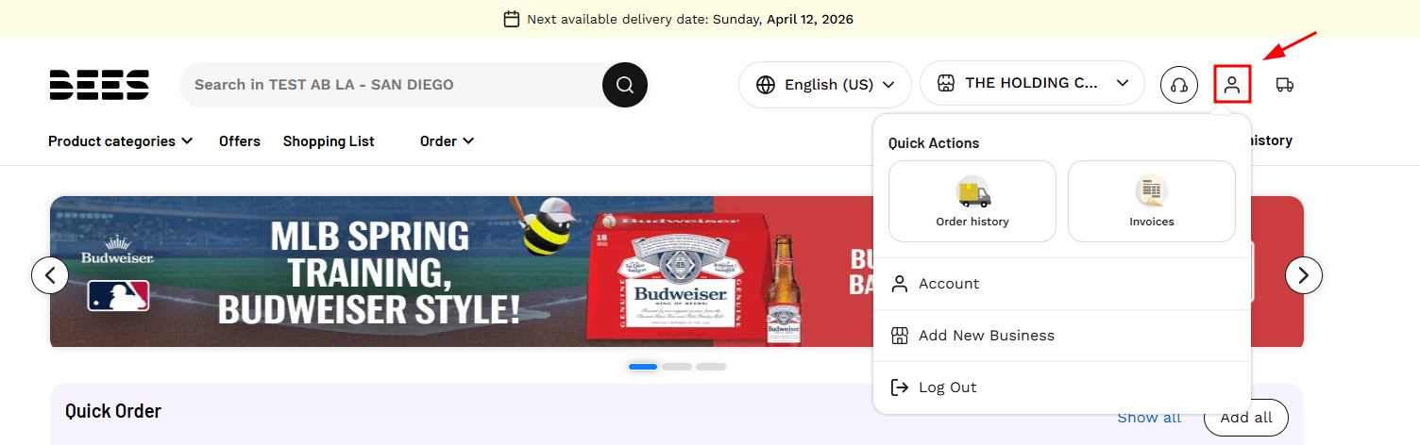Click the Quick Actions heading text
This screenshot has width=1420, height=445.
tap(934, 143)
